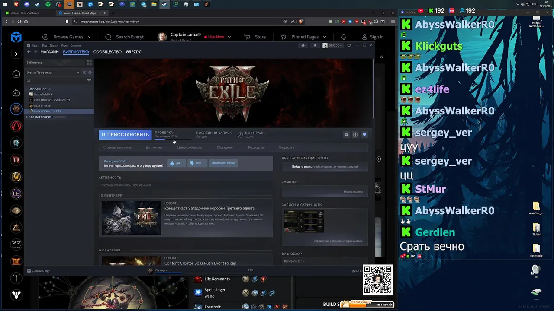Screen dimensions: 554x311
Task: Click Spotify icon in Windows taskbar
Action: click(48, 4)
